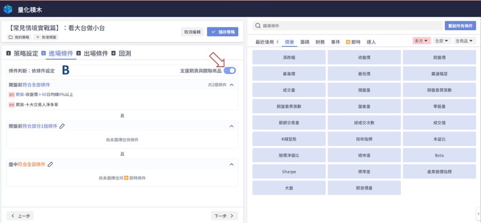Click pencil icon beside 開盤前符合部分1個條件
The image size is (481, 223).
[62, 126]
